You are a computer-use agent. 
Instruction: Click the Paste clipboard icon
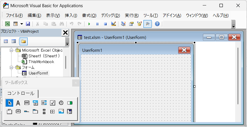(54, 24)
